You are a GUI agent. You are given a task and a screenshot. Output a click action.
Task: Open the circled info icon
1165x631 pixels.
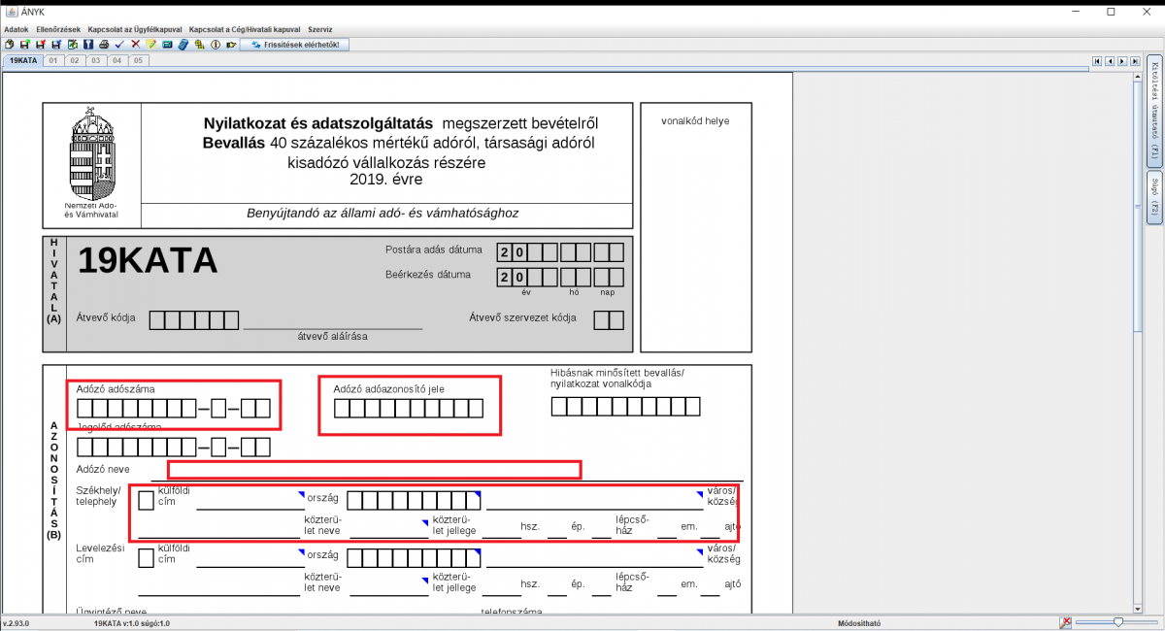[x=216, y=45]
